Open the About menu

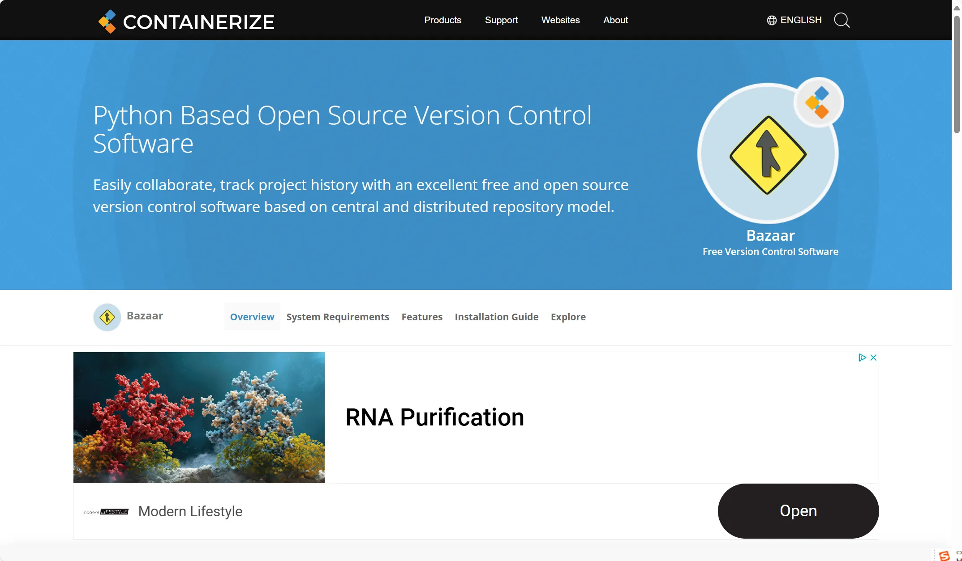(616, 20)
